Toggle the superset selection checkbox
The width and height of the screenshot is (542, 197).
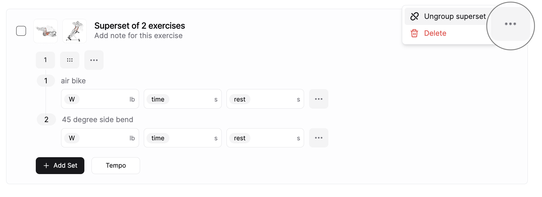pyautogui.click(x=21, y=31)
